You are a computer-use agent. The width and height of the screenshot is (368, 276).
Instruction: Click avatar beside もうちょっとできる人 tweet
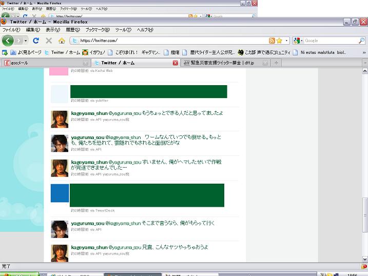pyautogui.click(x=60, y=120)
